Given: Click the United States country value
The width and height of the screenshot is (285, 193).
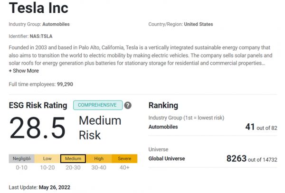Looking at the screenshot, I should click(198, 24).
